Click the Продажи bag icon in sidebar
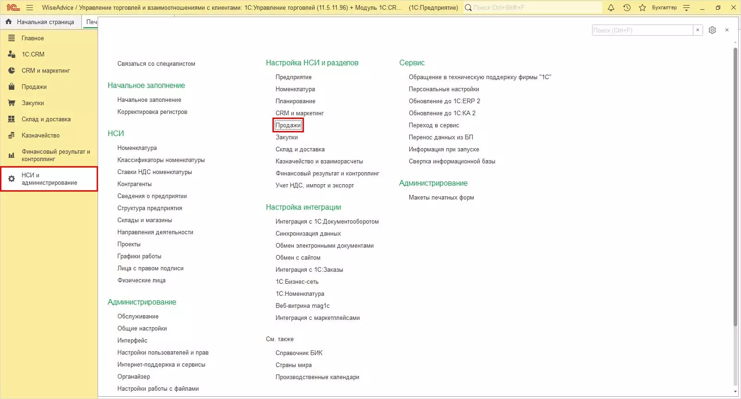741x399 pixels. 12,87
